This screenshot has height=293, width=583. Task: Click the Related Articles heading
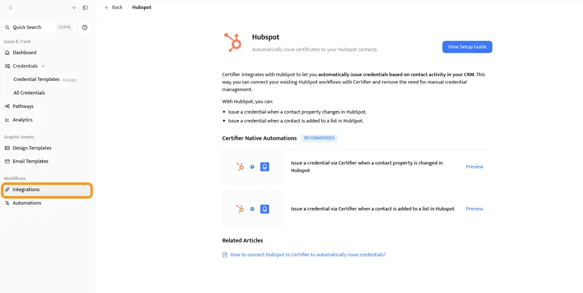[243, 241]
